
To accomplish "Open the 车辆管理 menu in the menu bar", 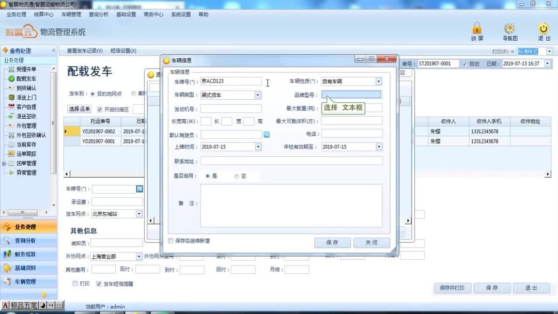I will click(71, 15).
